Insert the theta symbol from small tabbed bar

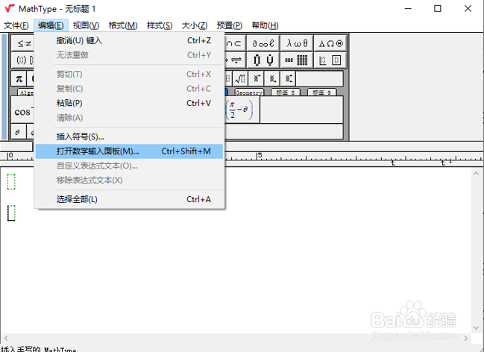[19, 131]
